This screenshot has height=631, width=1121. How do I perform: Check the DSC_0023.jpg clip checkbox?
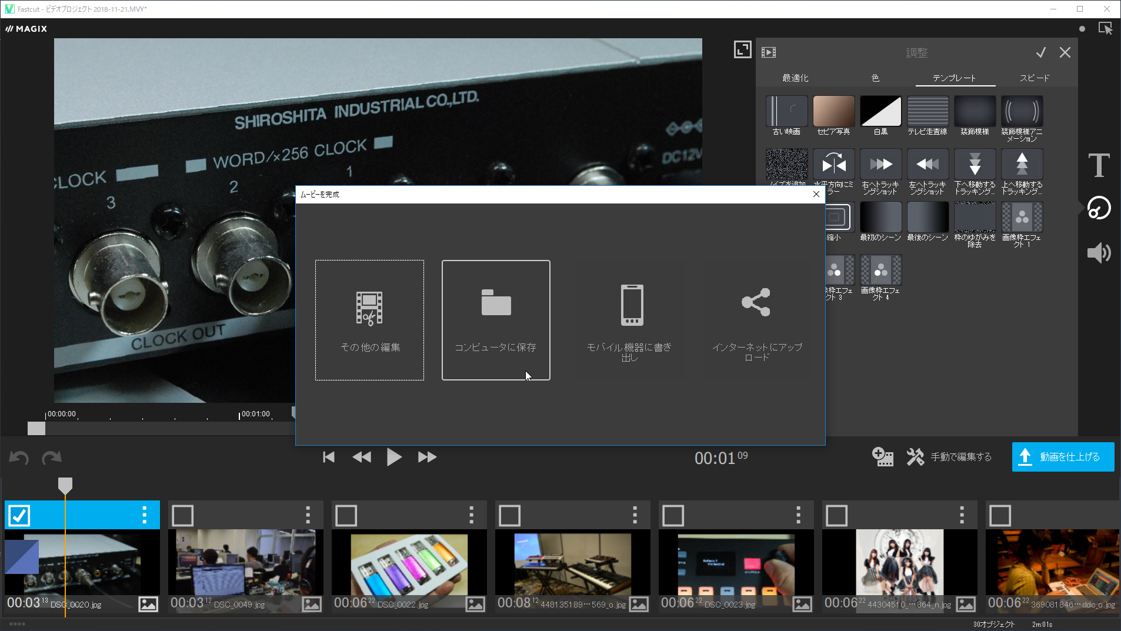click(x=673, y=516)
